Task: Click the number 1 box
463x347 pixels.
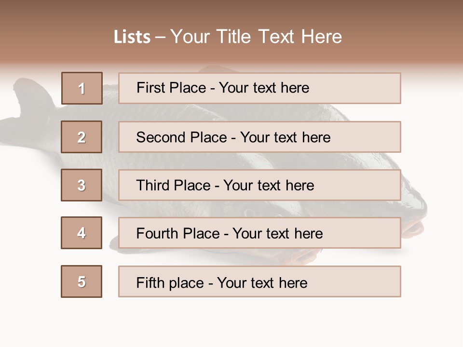Action: pos(82,88)
